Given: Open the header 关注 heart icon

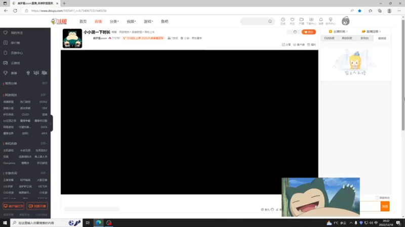Looking at the screenshot, I should [292, 21].
